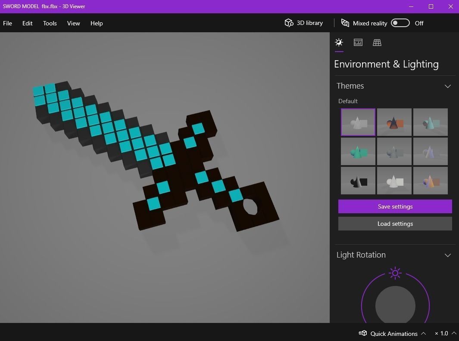Switch to the Stats & Shading tab icon
The width and height of the screenshot is (459, 341).
[x=358, y=43]
